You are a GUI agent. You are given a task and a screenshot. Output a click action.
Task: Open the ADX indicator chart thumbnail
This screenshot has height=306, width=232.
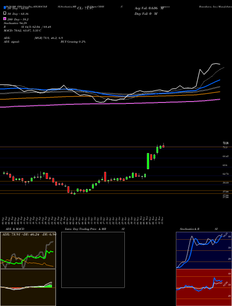click(28, 250)
